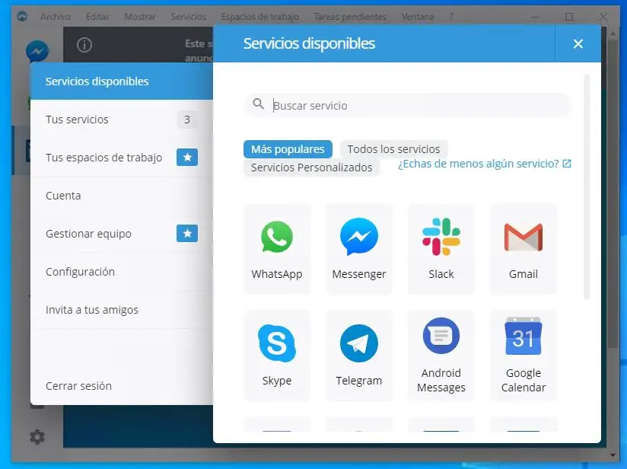Focus the Buscar servicio search field
Viewport: 627px width, 469px height.
[x=408, y=105]
